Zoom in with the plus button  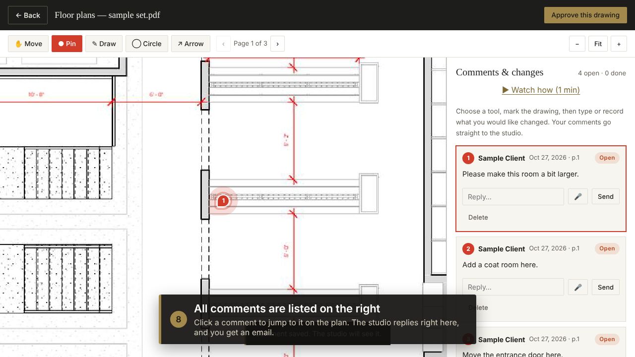point(619,44)
